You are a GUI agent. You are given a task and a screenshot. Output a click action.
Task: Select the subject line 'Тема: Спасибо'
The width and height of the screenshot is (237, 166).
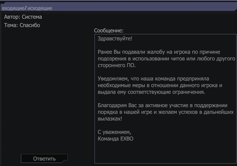coord(22,25)
